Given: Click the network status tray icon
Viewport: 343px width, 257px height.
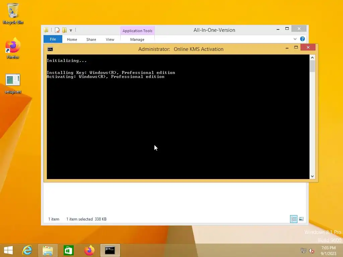Looking at the screenshot, I should tap(303, 250).
